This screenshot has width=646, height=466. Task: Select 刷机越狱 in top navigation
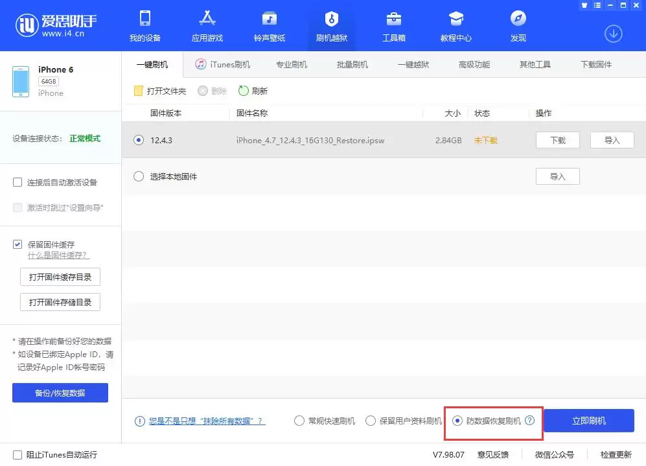(x=332, y=26)
